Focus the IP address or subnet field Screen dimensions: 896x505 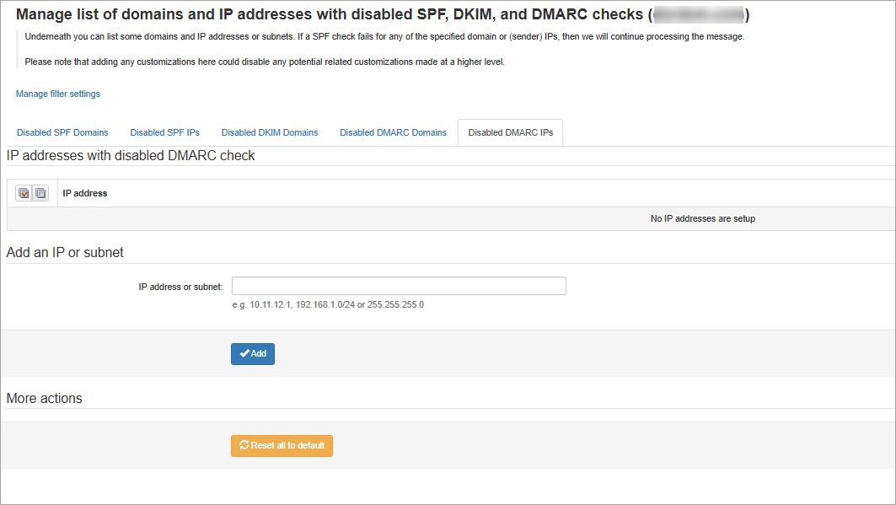point(399,286)
